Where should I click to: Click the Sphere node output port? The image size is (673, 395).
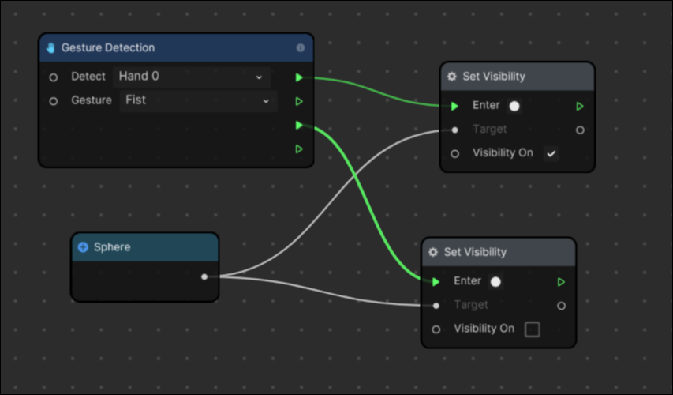[x=204, y=276]
